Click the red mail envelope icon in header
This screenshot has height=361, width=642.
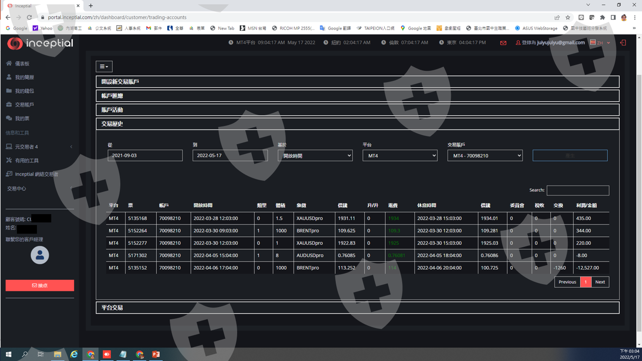503,43
